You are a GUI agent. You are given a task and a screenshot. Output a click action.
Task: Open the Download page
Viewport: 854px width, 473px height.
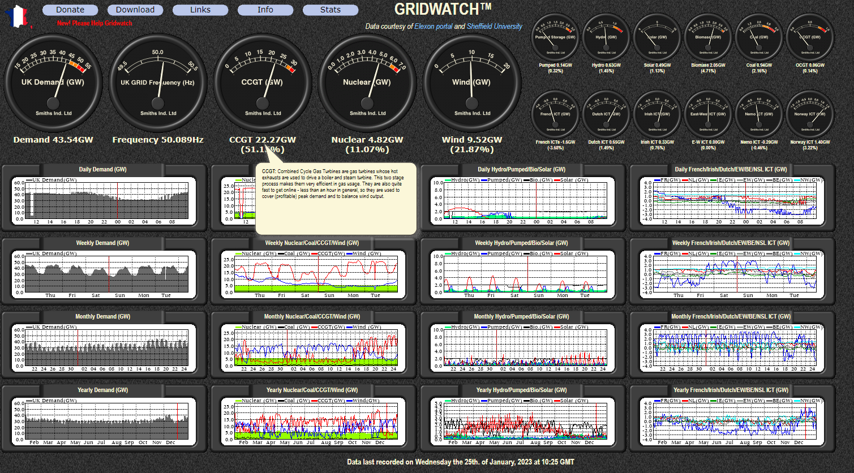(x=135, y=10)
